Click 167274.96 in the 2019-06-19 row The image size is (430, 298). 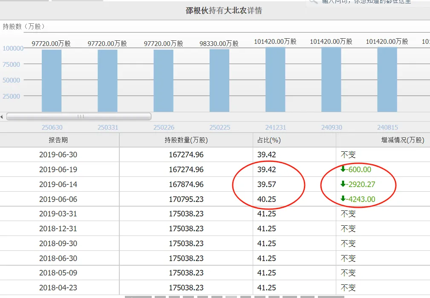186,169
